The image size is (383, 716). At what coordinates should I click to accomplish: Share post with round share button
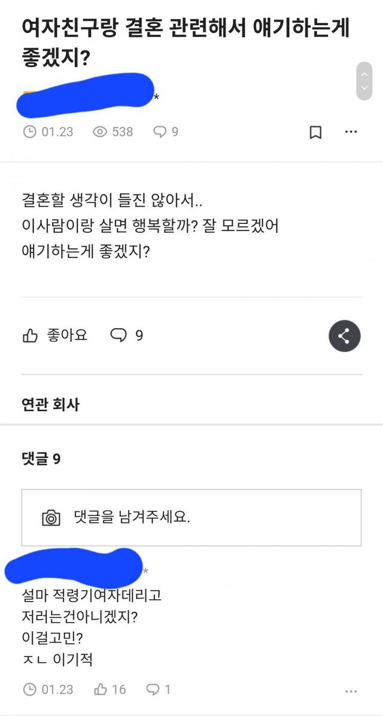point(344,336)
